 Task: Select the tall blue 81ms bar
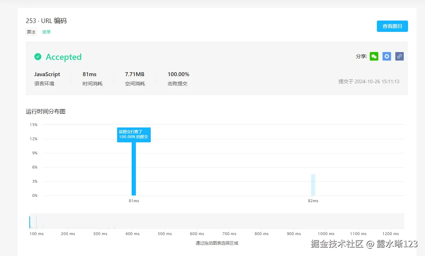(134, 169)
